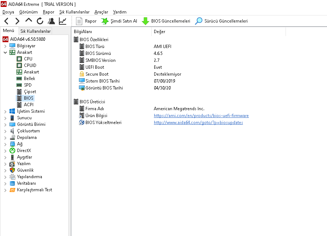The width and height of the screenshot is (327, 236).
Task: Expand the Karşılaştırmalı Test tree node
Action: [5, 190]
